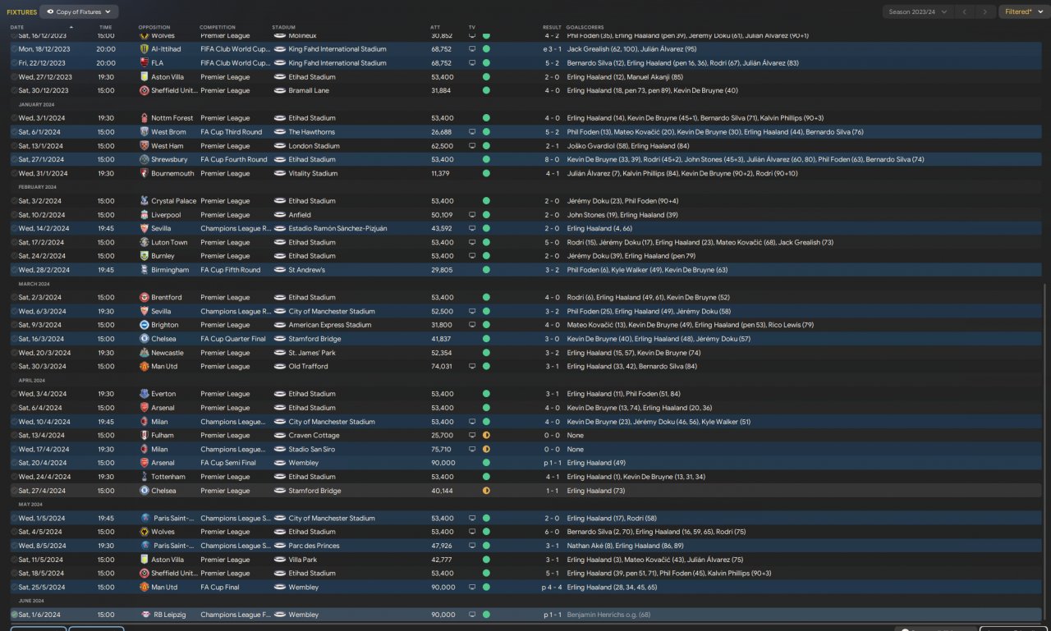This screenshot has height=631, width=1051.
Task: Click the Fulham club badge
Action: coord(145,436)
